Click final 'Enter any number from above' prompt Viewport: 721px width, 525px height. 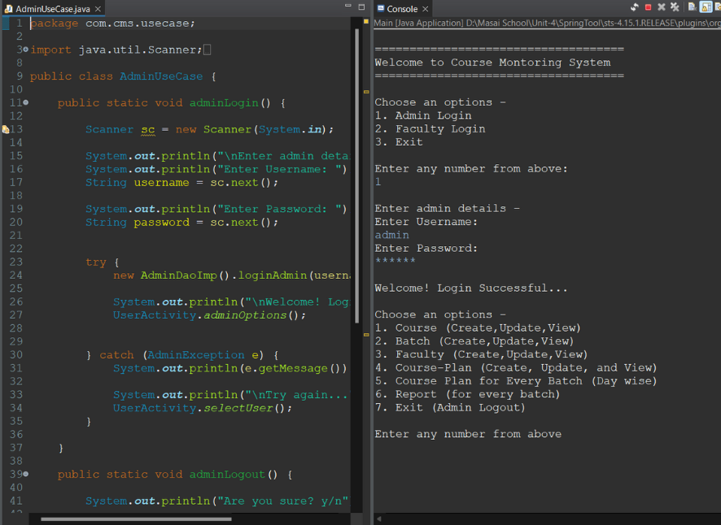[x=468, y=434]
